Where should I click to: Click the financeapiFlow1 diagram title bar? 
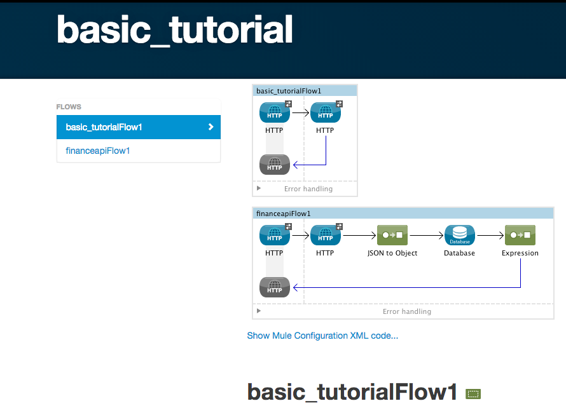[x=403, y=214]
